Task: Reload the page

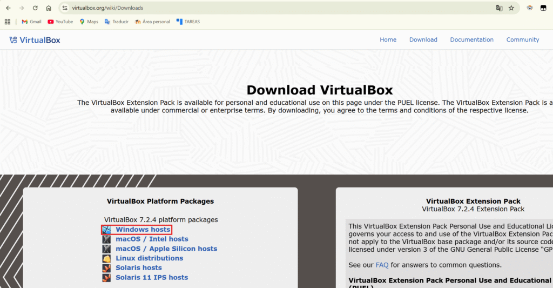Action: pyautogui.click(x=35, y=8)
